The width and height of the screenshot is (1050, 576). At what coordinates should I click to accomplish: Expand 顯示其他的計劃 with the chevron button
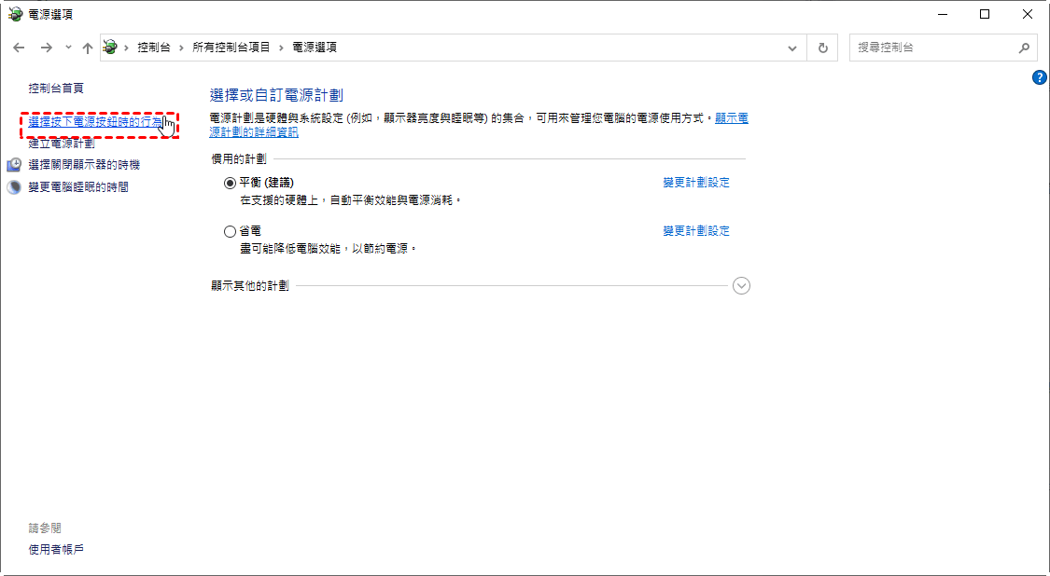(741, 285)
